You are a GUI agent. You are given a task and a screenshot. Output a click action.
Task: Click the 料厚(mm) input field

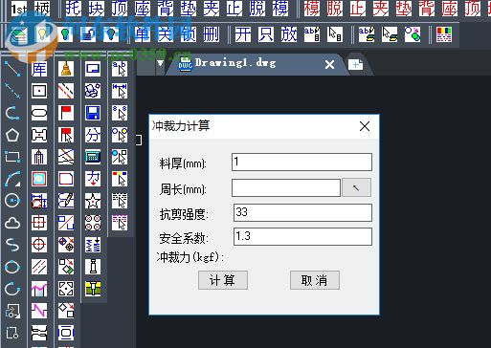click(301, 163)
